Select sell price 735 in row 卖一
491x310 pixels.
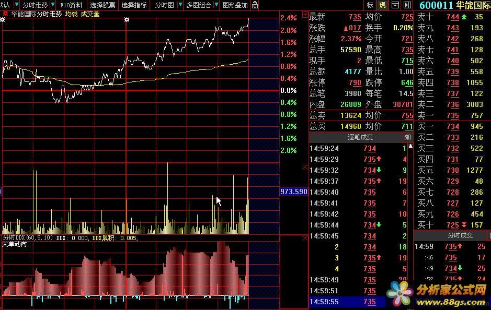[x=453, y=115]
